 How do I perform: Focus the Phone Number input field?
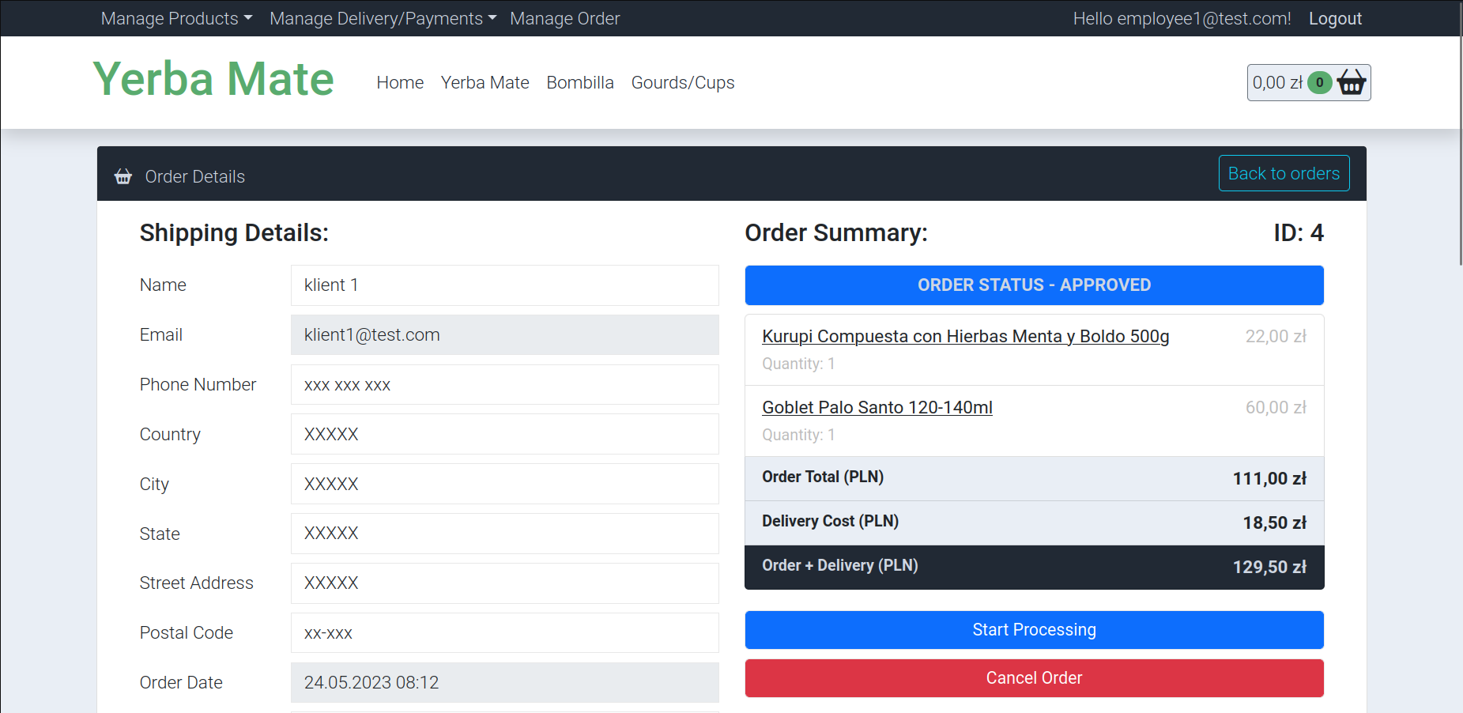tap(504, 385)
